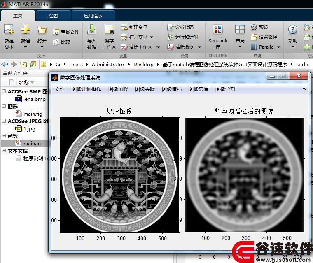
Task: Open Preferences (预设) gear icon
Action: coord(254,27)
